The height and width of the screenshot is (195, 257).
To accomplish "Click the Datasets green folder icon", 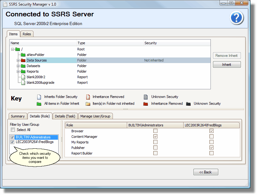I will point(23,66).
